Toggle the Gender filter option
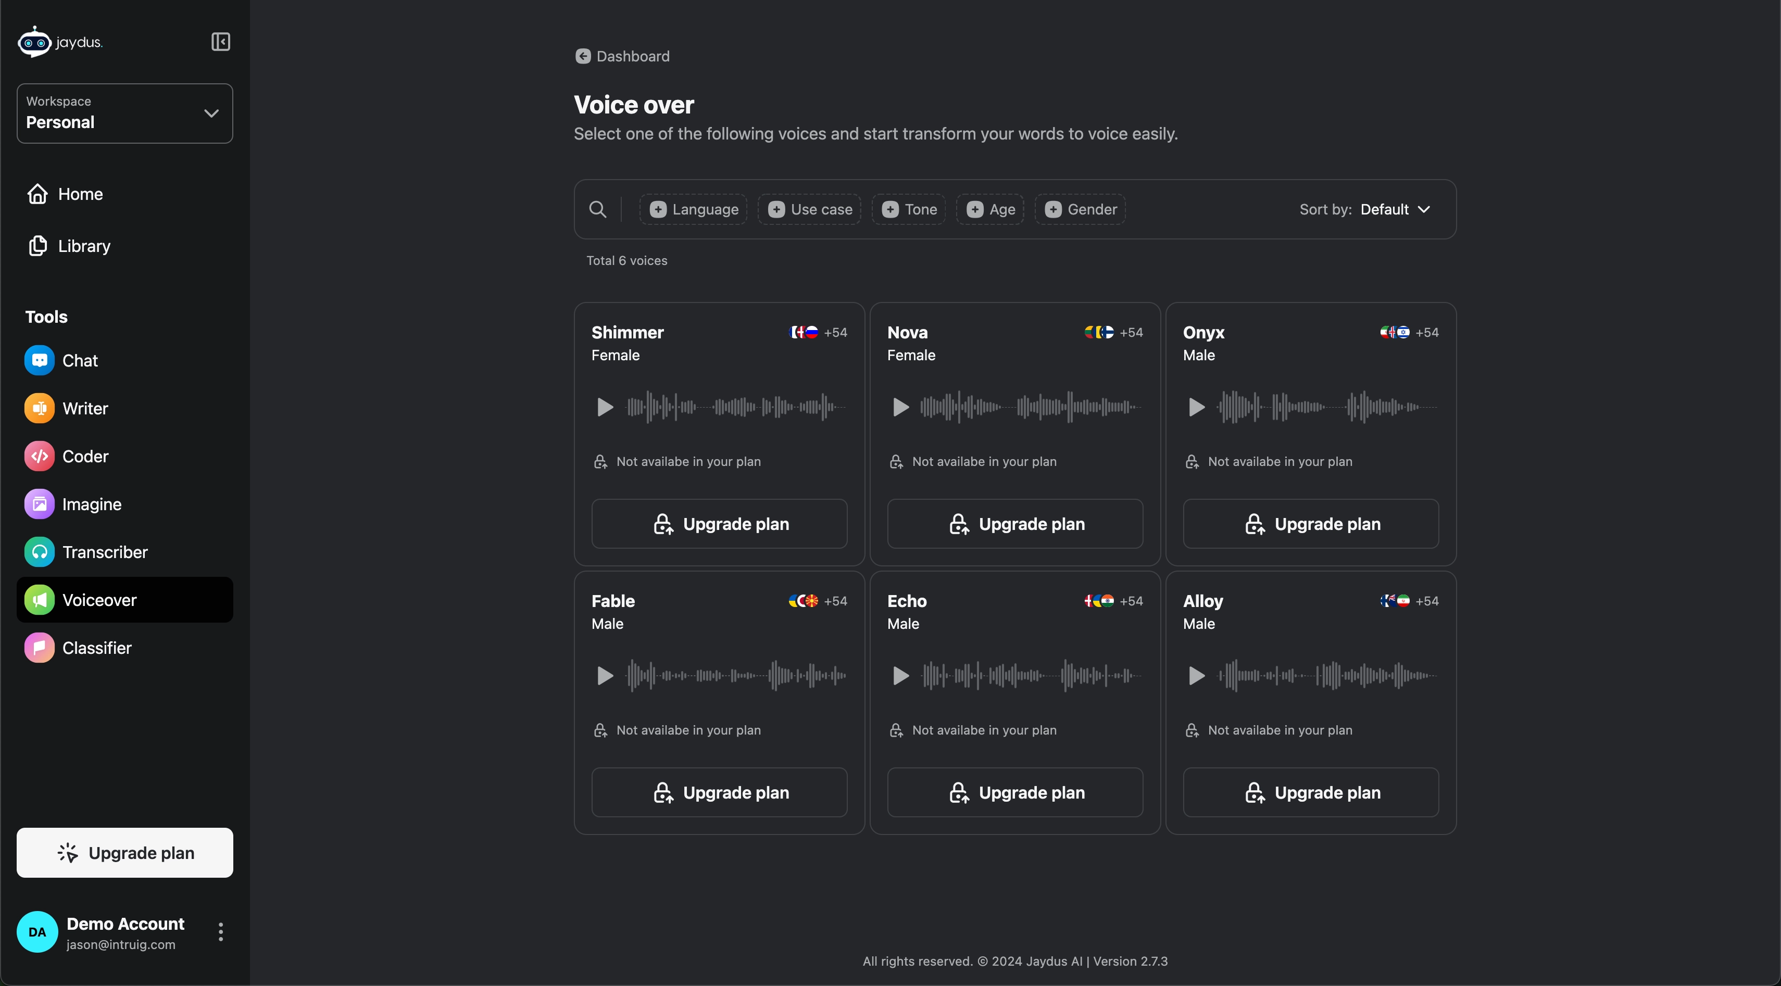 tap(1081, 209)
